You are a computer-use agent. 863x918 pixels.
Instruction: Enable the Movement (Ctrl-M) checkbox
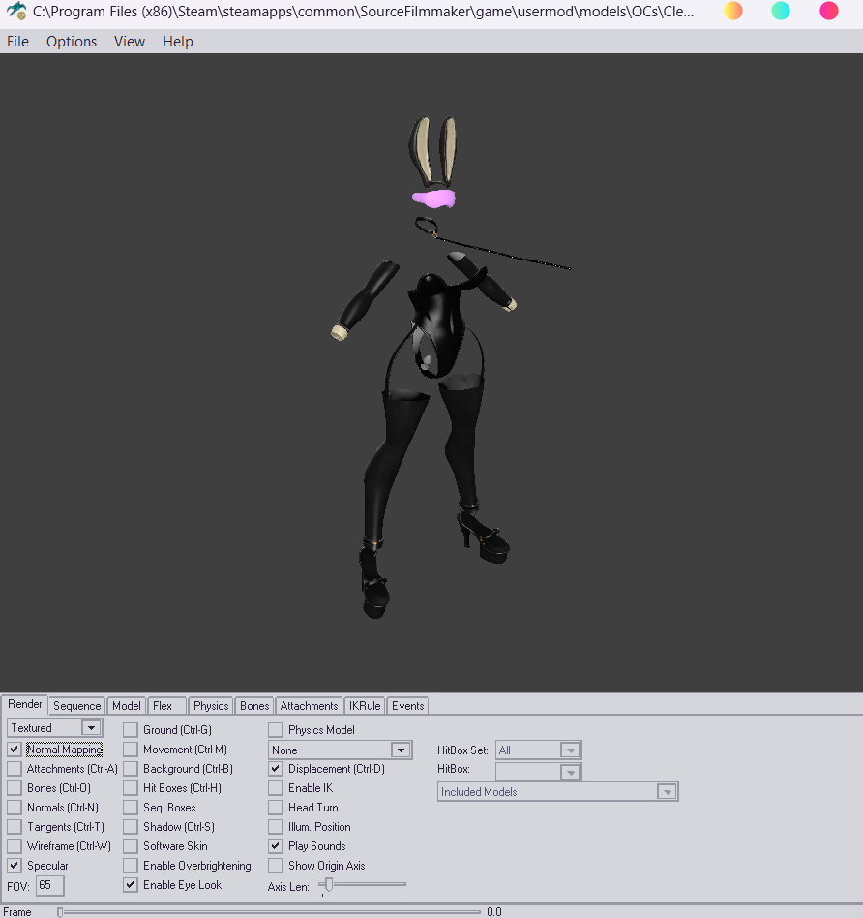(131, 749)
